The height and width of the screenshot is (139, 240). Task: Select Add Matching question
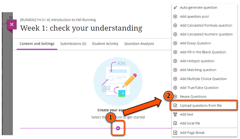click(198, 70)
